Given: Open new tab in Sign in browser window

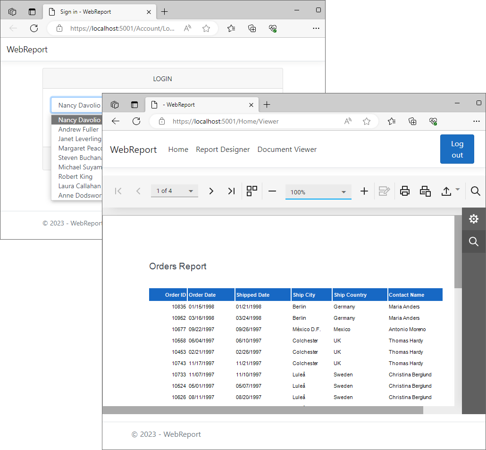Looking at the screenshot, I should (165, 12).
